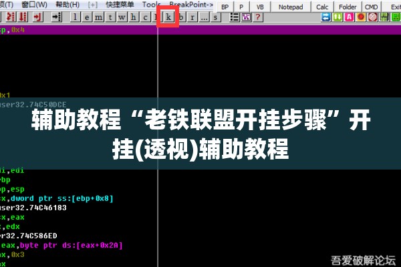Screen dimensions: 401x267
Task: Open the Tools menu
Action: coord(152,5)
